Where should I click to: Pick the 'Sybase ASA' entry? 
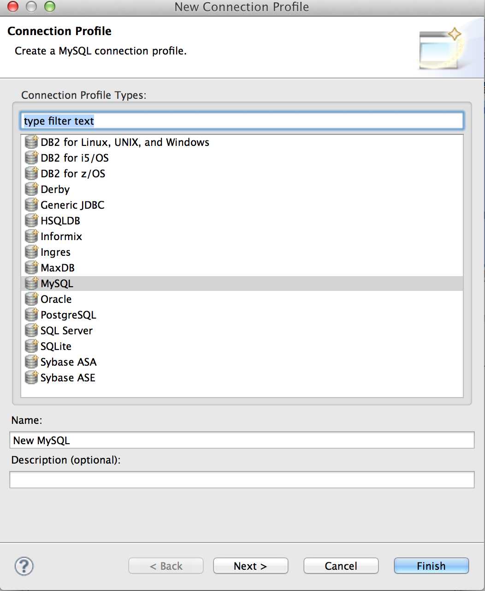point(68,362)
